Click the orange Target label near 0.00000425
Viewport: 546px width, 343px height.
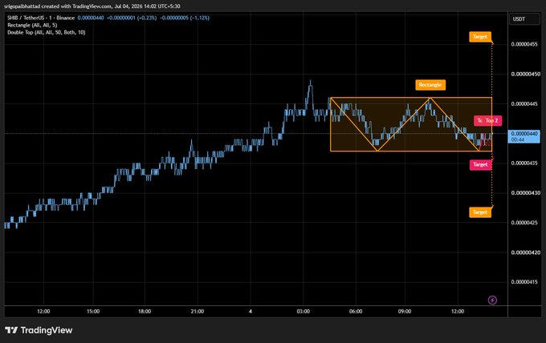tap(480, 212)
